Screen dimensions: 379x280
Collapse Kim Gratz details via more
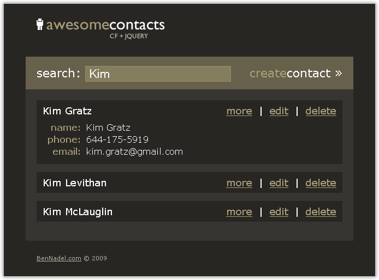pyautogui.click(x=239, y=111)
